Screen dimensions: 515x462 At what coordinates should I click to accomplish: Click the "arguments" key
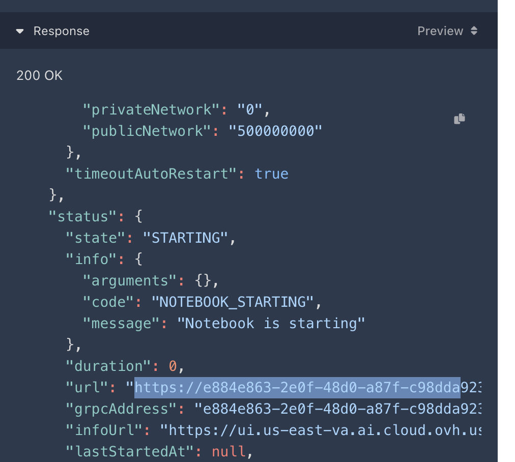(129, 281)
